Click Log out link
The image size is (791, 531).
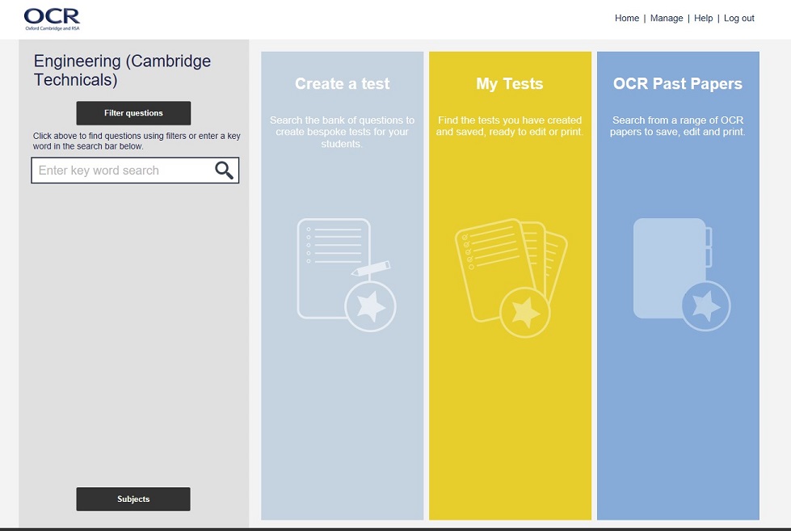[x=739, y=18]
